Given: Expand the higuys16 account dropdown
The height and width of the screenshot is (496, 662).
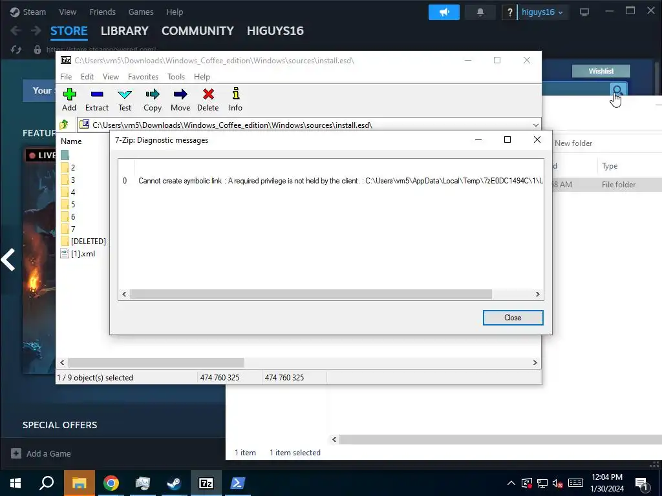Looking at the screenshot, I should [x=542, y=12].
